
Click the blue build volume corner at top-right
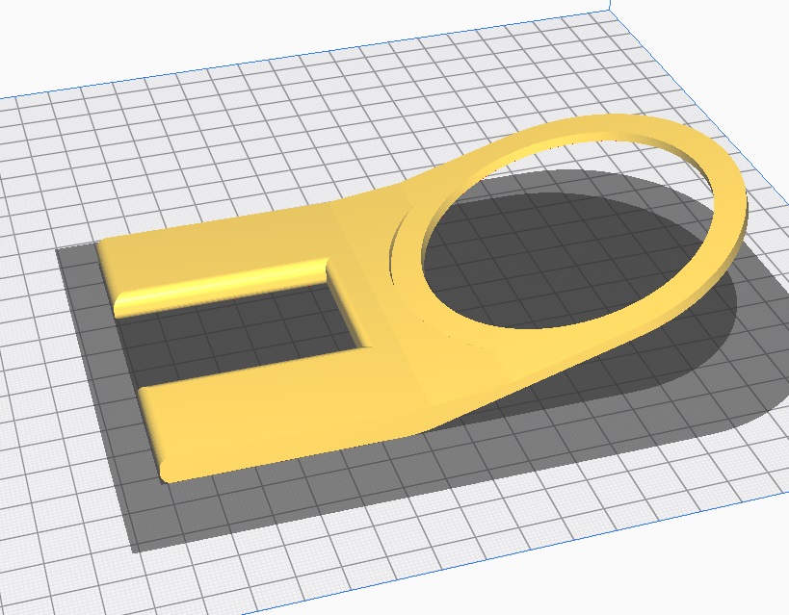(611, 8)
